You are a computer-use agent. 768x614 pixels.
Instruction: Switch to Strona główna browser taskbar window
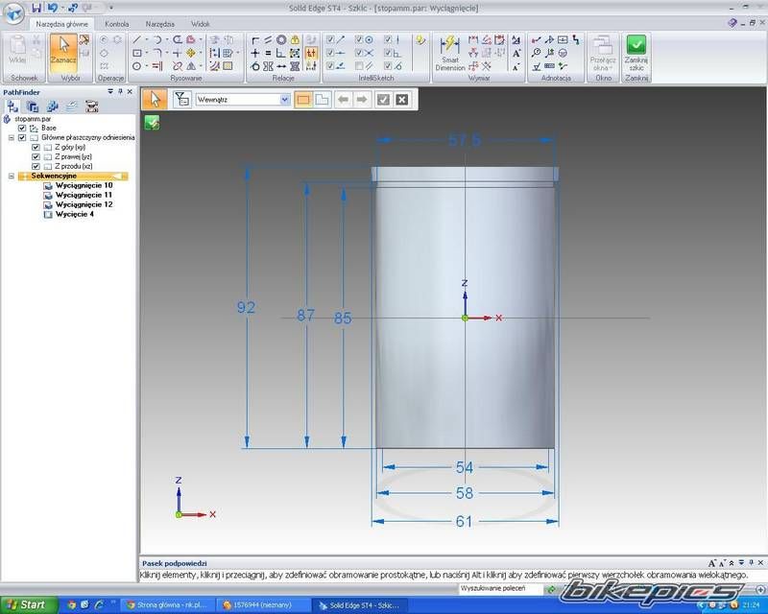pyautogui.click(x=168, y=605)
